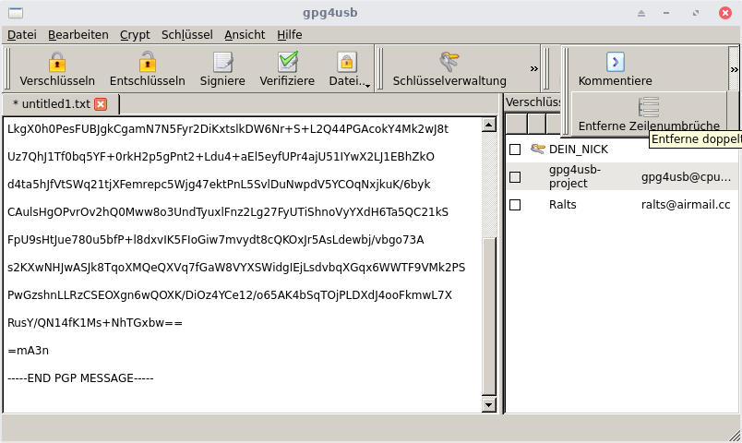Open the Crypt menu
The width and height of the screenshot is (742, 443).
(135, 34)
